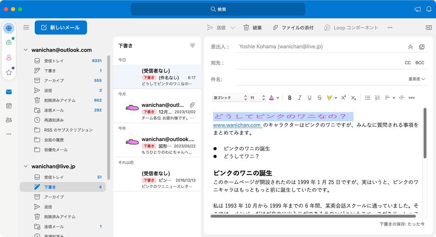
Task: Apply superscript formatting
Action: (343, 98)
